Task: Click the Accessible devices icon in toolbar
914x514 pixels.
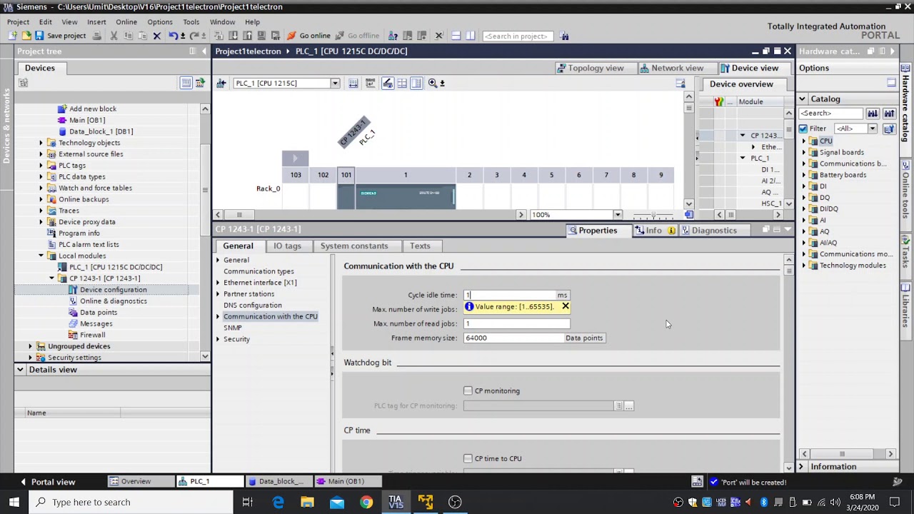Action: [x=393, y=36]
